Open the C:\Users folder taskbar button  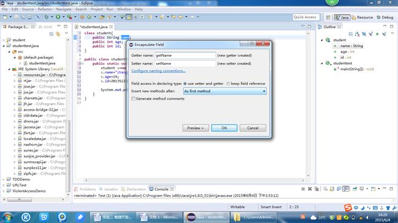(253, 217)
